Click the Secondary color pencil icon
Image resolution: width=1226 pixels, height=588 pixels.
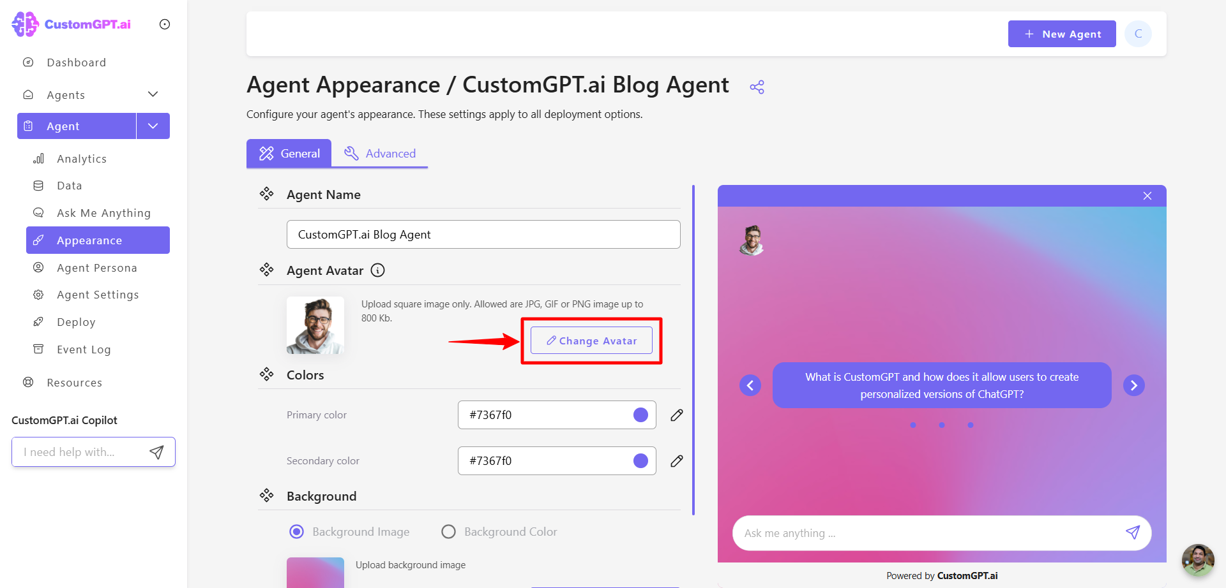tap(677, 461)
